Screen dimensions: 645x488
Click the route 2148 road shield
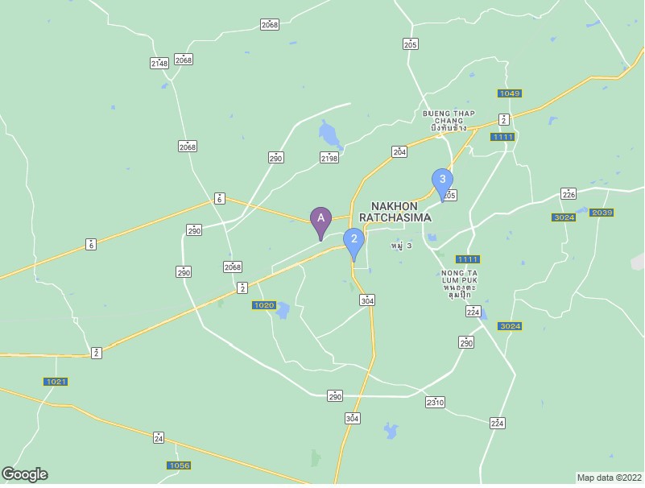[x=159, y=63]
